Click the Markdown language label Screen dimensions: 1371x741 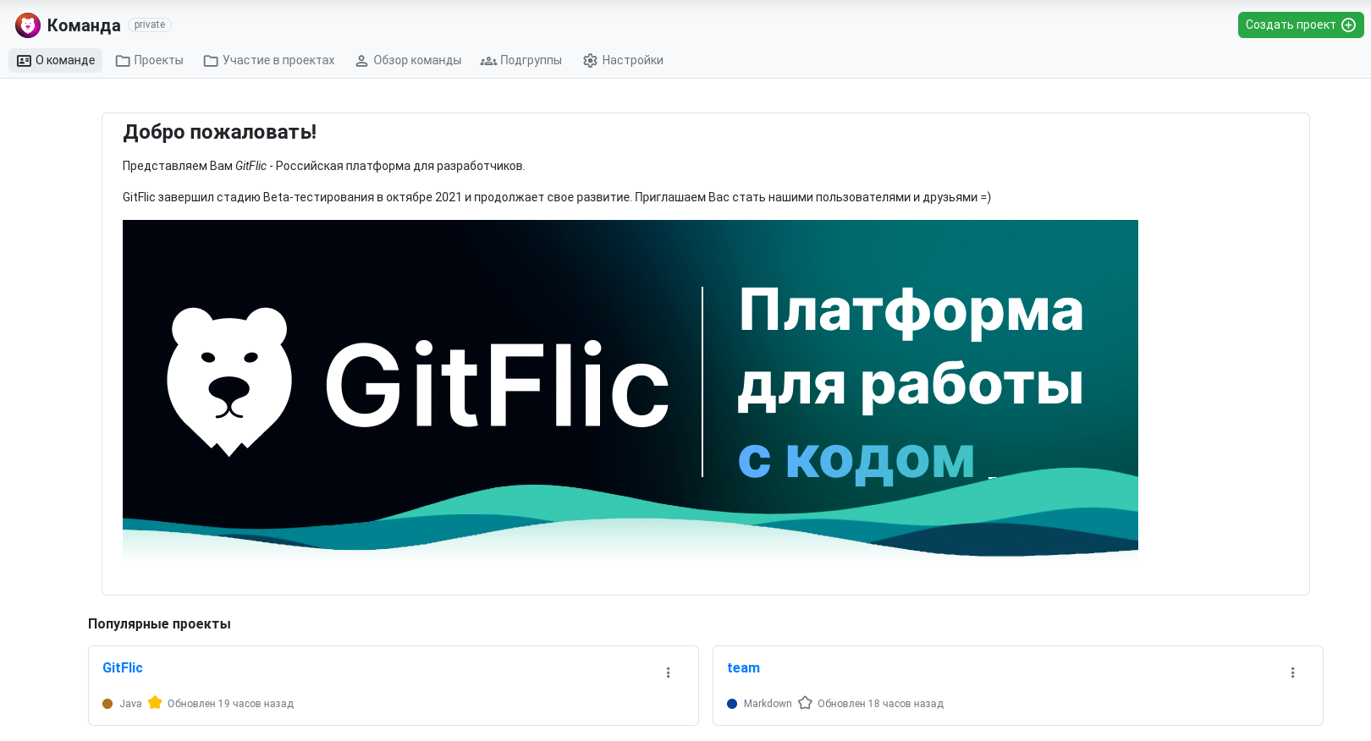click(x=768, y=704)
